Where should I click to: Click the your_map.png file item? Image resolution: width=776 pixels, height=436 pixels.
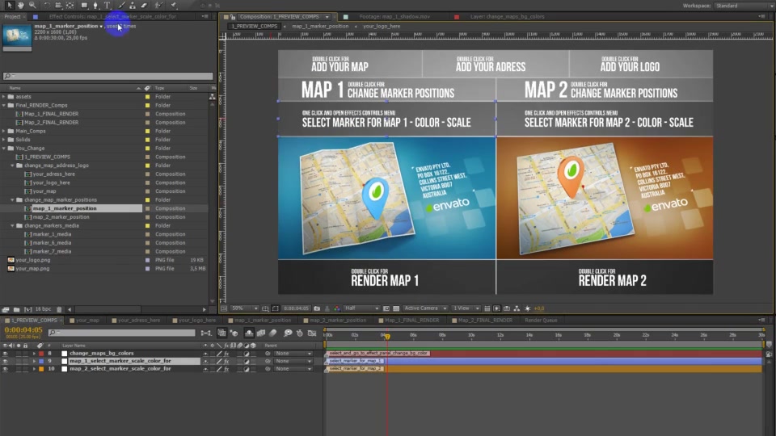point(32,269)
